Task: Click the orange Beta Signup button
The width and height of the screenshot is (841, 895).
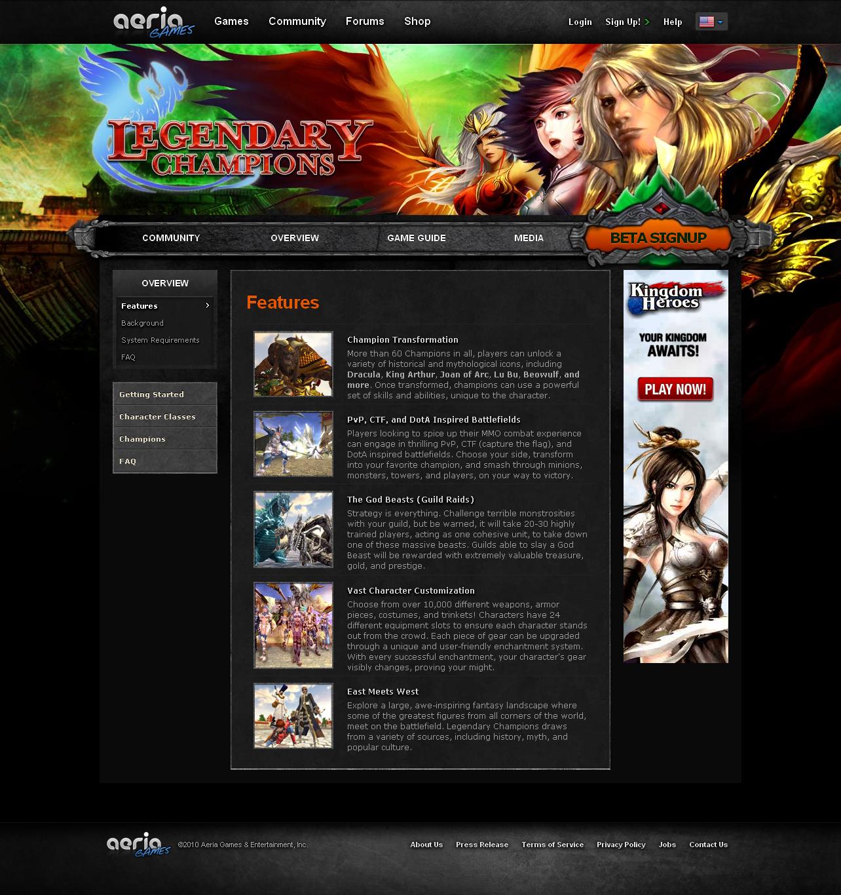Action: 658,238
